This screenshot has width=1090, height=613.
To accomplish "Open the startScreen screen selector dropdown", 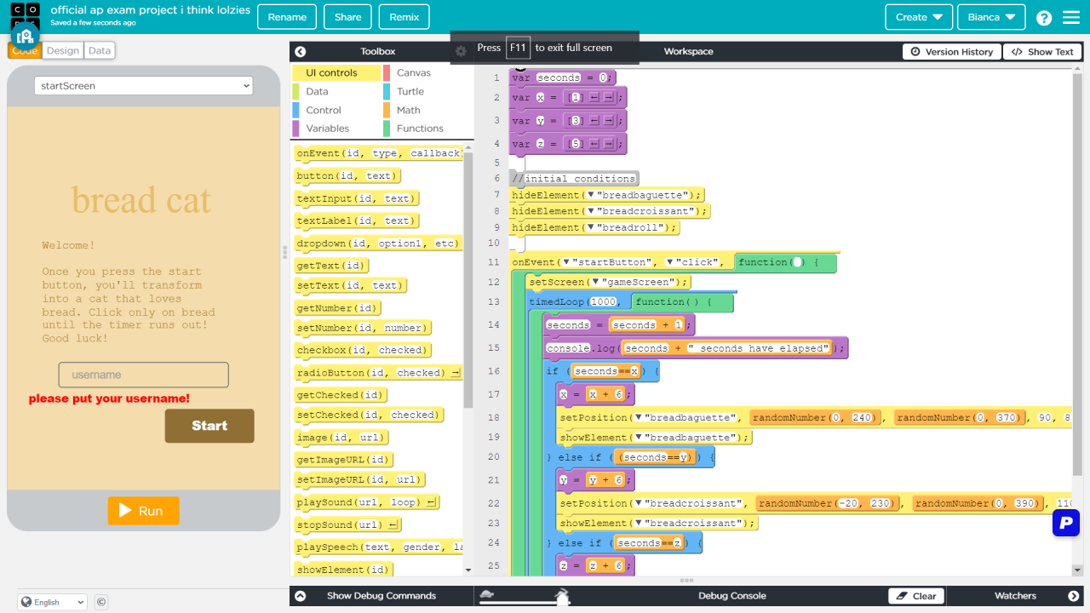I will 143,86.
